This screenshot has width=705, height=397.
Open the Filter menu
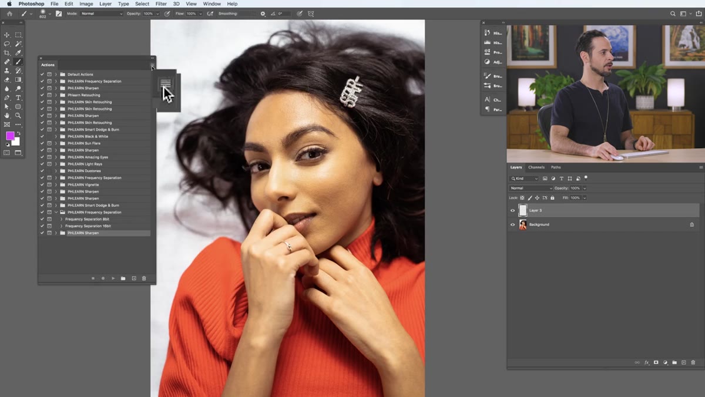pyautogui.click(x=161, y=4)
